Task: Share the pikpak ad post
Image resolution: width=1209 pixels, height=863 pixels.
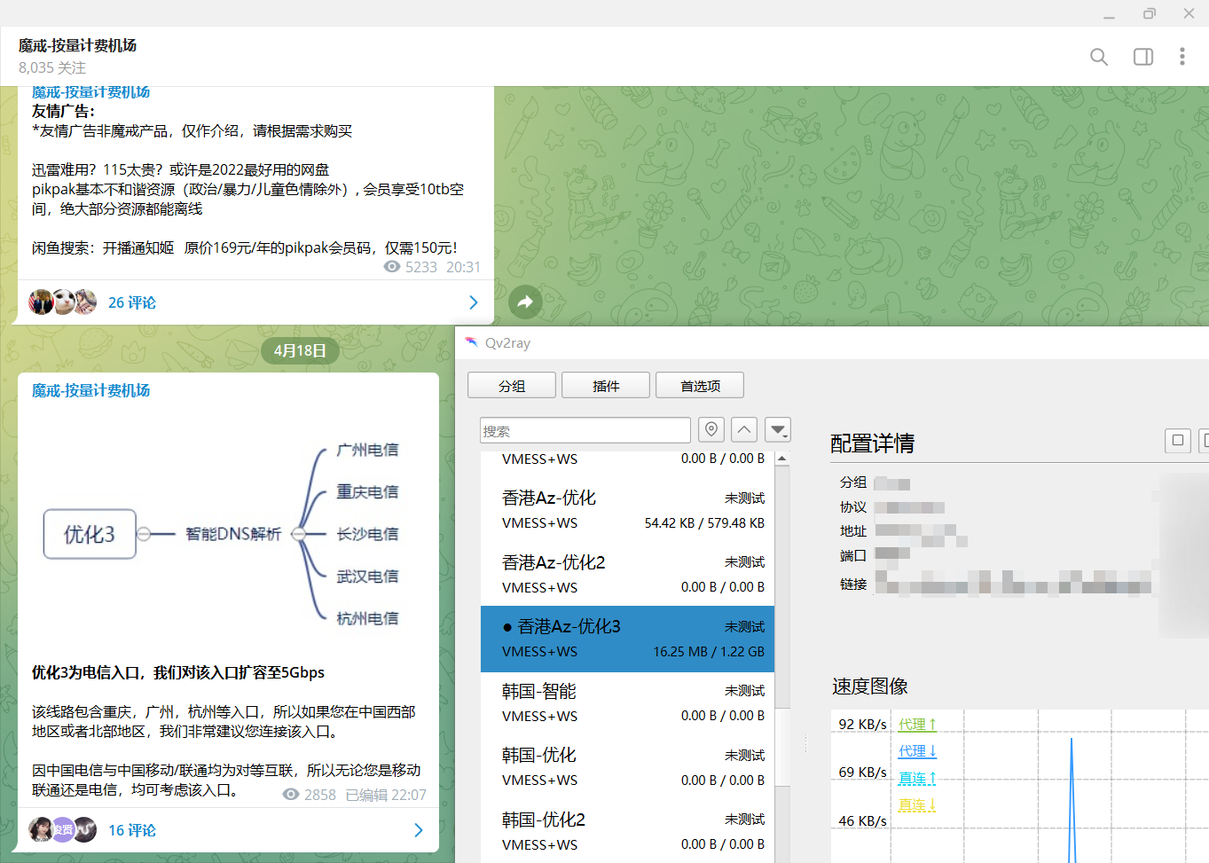Action: click(x=525, y=302)
